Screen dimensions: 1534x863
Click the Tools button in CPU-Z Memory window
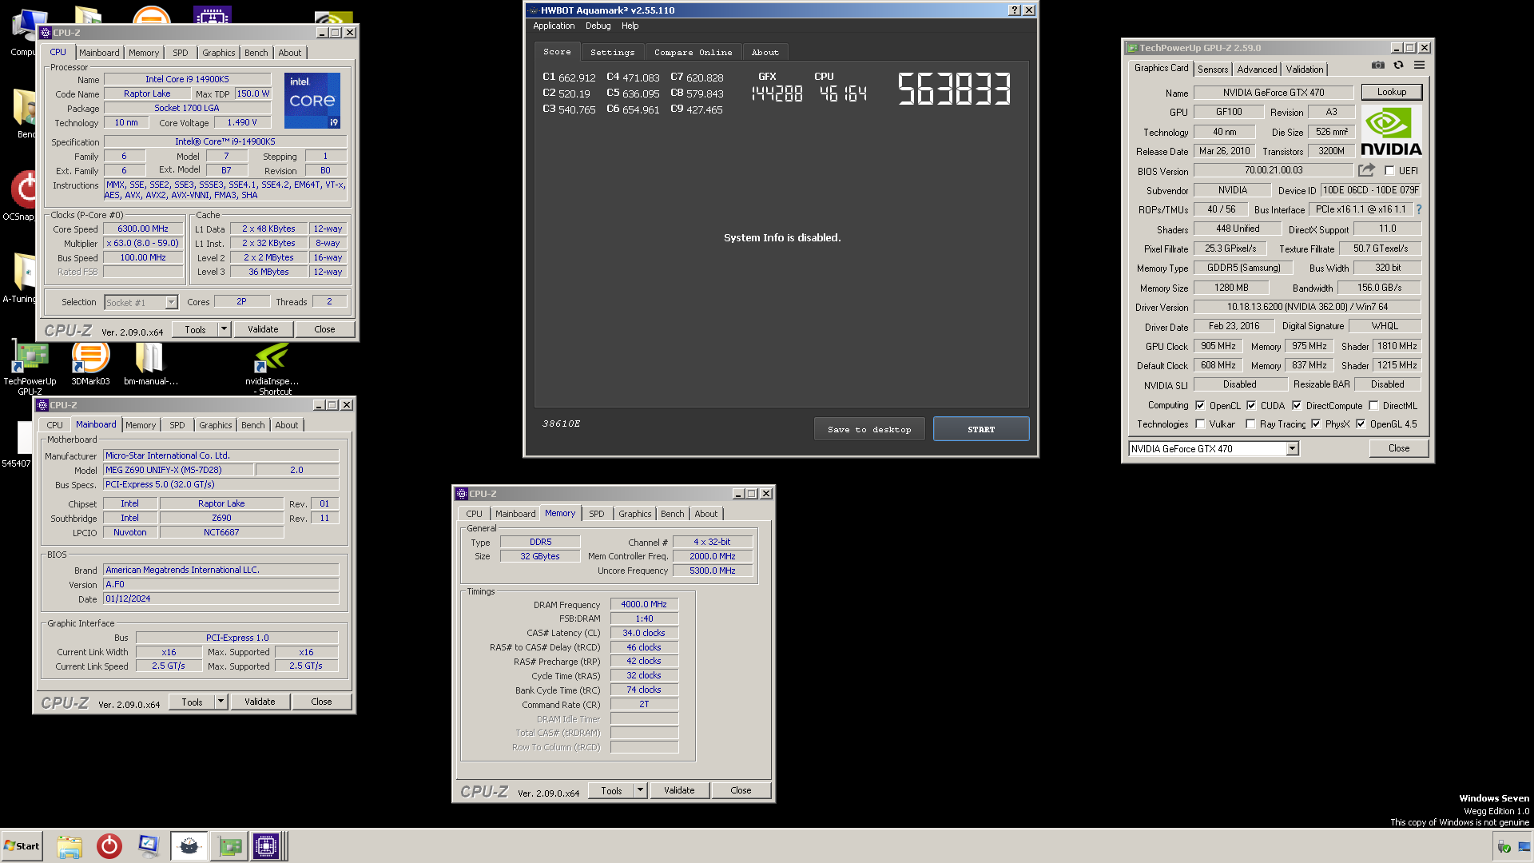[x=611, y=790]
